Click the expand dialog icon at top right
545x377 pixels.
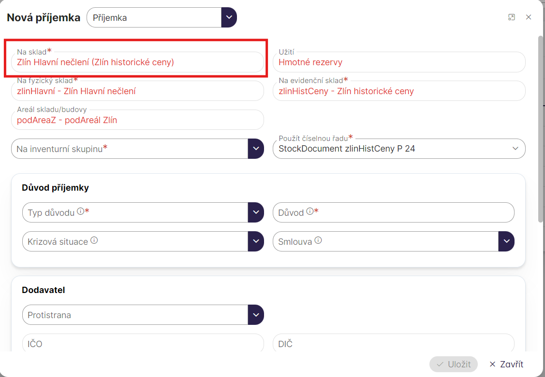[512, 17]
